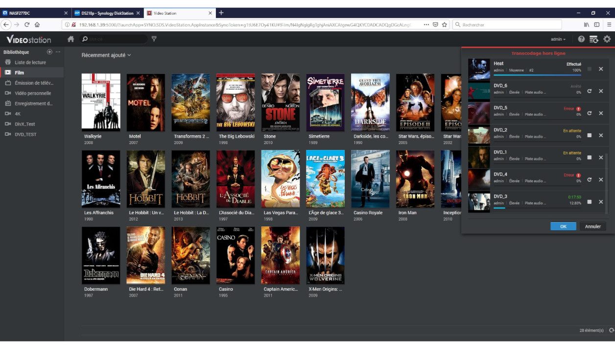Screen dimensions: 615x347
Task: Open the Iron Man poster
Action: click(415, 179)
